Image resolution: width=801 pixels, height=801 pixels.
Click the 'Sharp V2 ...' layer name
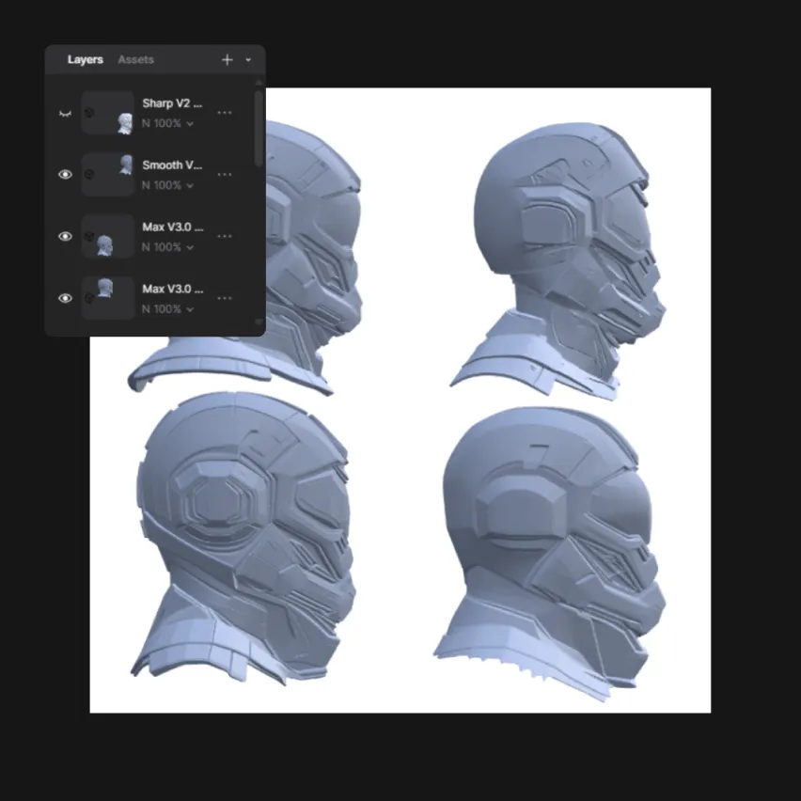[x=172, y=103]
